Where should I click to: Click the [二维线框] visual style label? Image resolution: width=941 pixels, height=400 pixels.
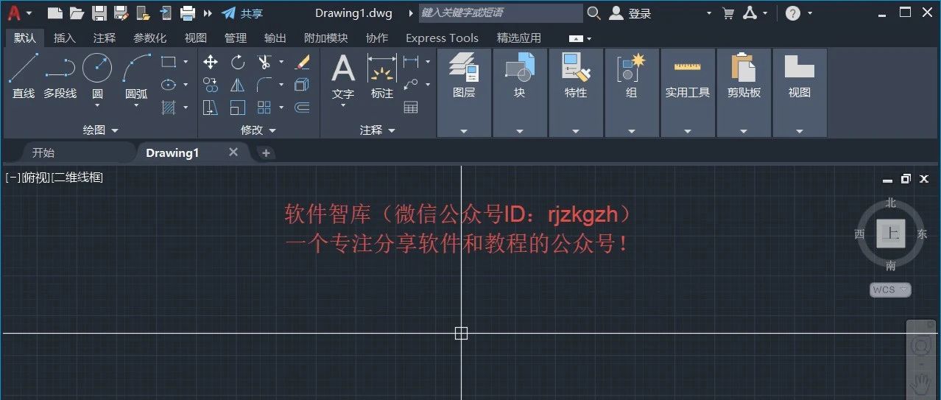[77, 177]
